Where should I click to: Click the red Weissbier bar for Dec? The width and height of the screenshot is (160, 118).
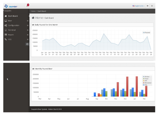point(127,87)
